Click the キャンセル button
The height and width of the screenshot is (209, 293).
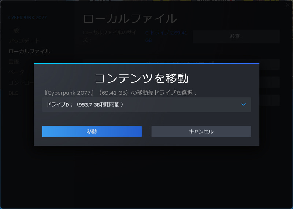pyautogui.click(x=201, y=131)
